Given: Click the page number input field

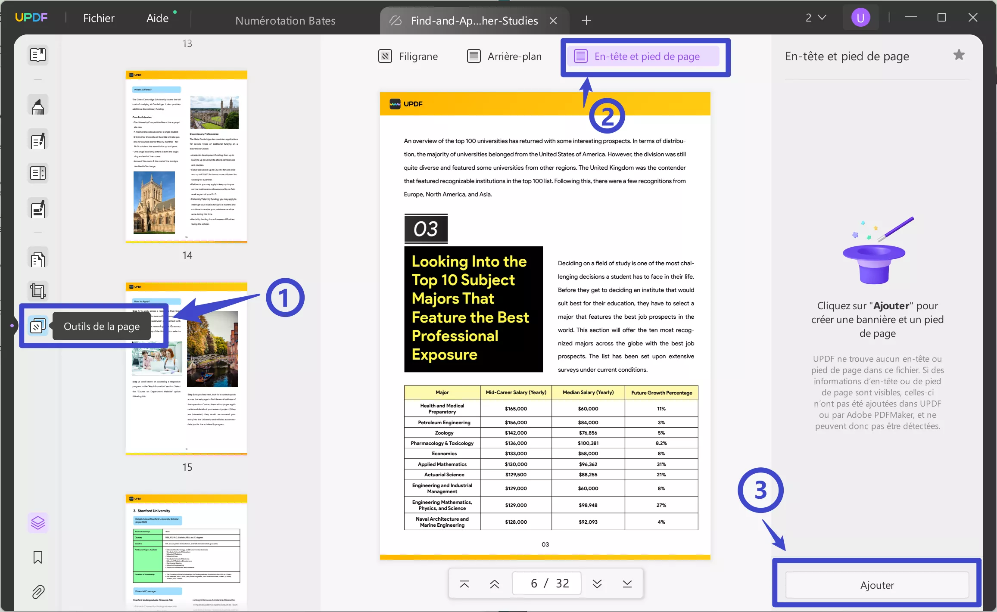Looking at the screenshot, I should click(546, 583).
